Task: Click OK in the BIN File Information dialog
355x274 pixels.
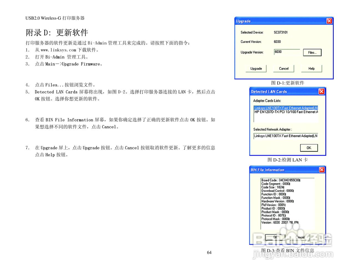Action: coord(275,237)
